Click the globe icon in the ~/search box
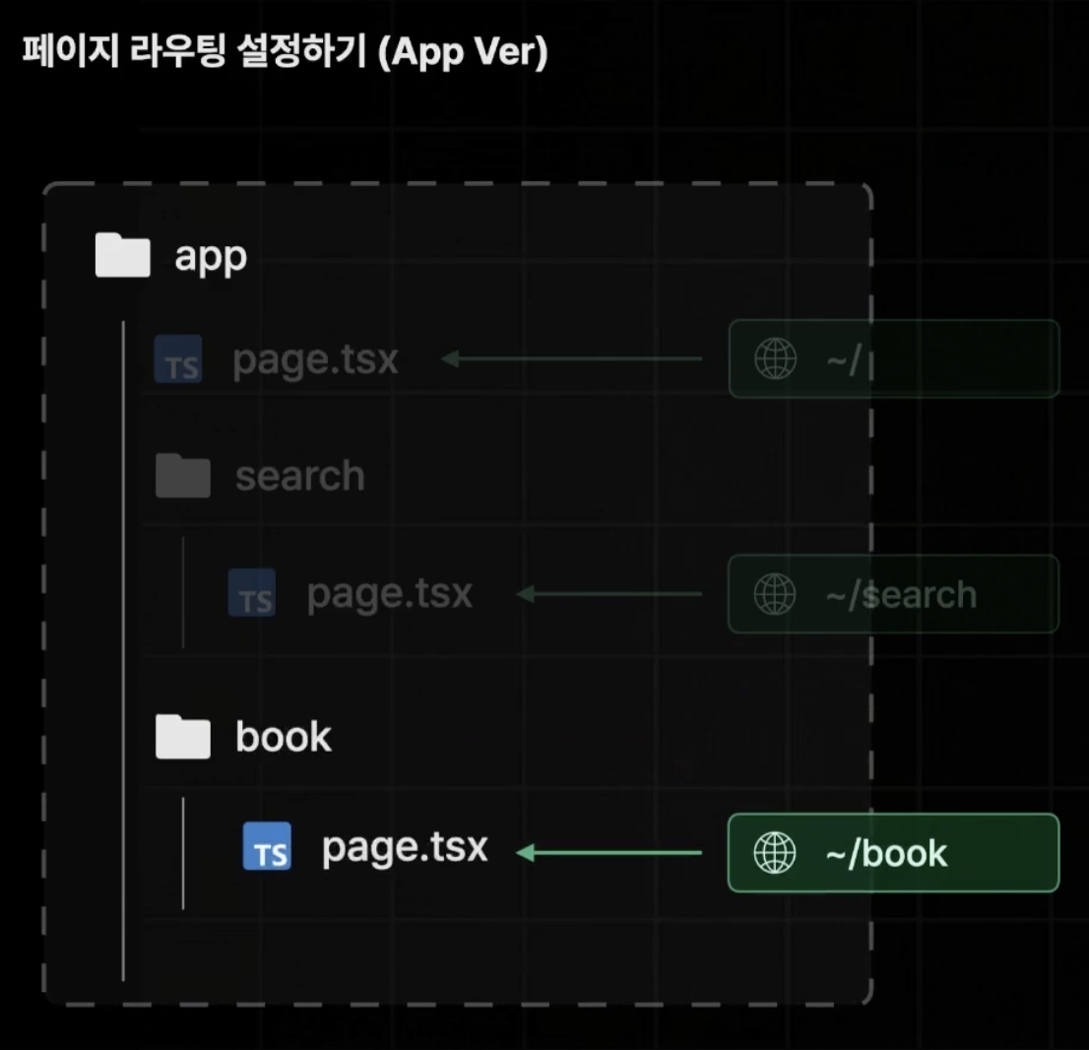Viewport: 1089px width, 1050px height. tap(775, 594)
